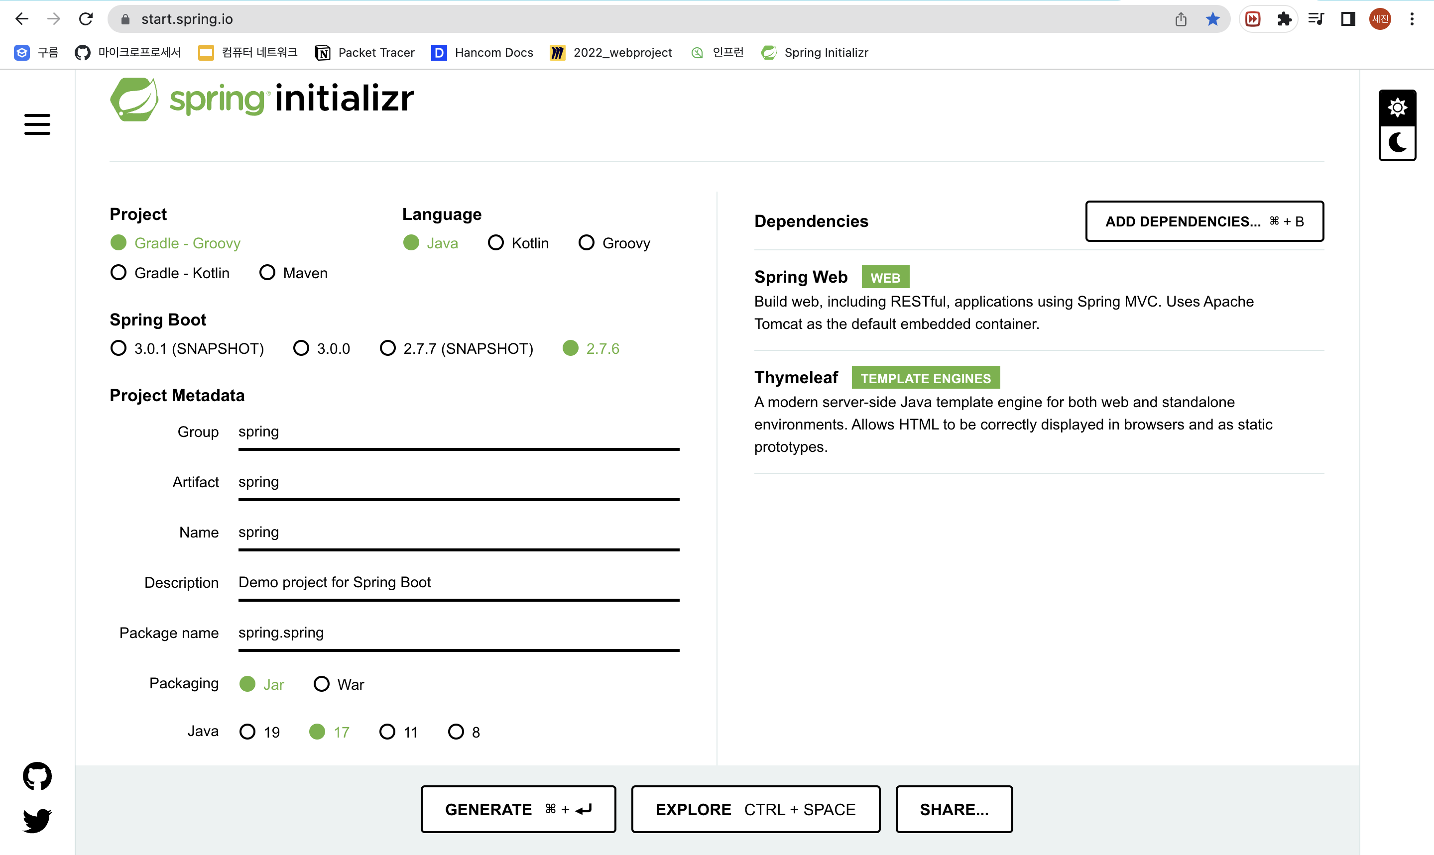
Task: Click ADD DEPENDENCIES button
Action: point(1204,221)
